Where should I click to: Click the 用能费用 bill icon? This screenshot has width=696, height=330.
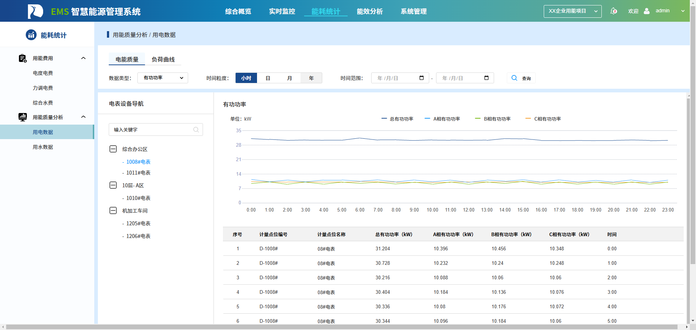pyautogui.click(x=22, y=58)
